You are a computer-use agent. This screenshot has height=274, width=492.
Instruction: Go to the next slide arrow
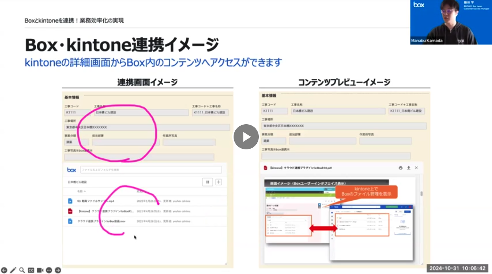click(58, 270)
